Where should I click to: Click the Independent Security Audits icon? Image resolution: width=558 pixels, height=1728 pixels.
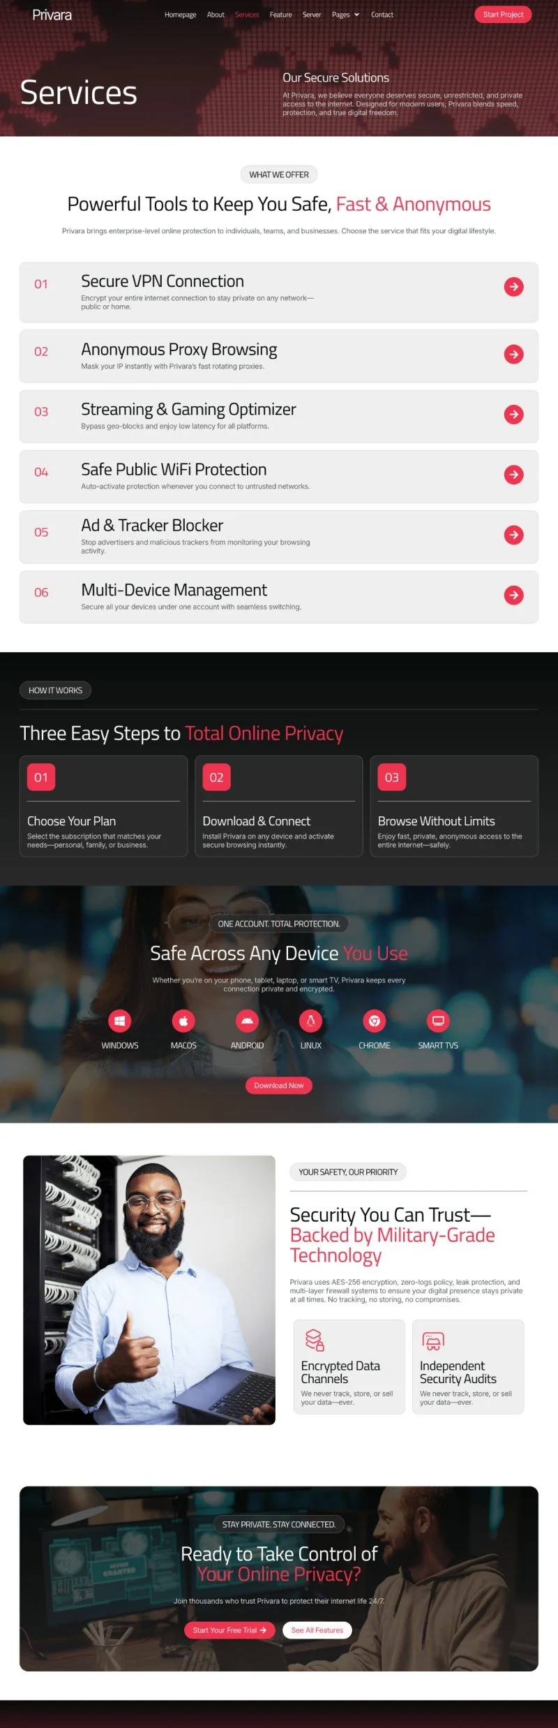433,1341
